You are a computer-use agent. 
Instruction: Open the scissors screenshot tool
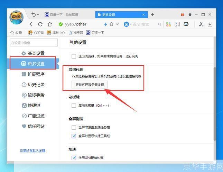pos(201,24)
